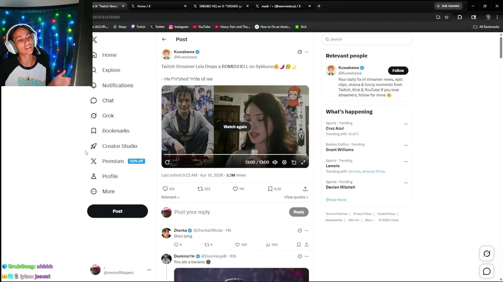Follow Kuwabawa in Relevant people
Viewport: 503px width, 282px height.
click(x=398, y=70)
